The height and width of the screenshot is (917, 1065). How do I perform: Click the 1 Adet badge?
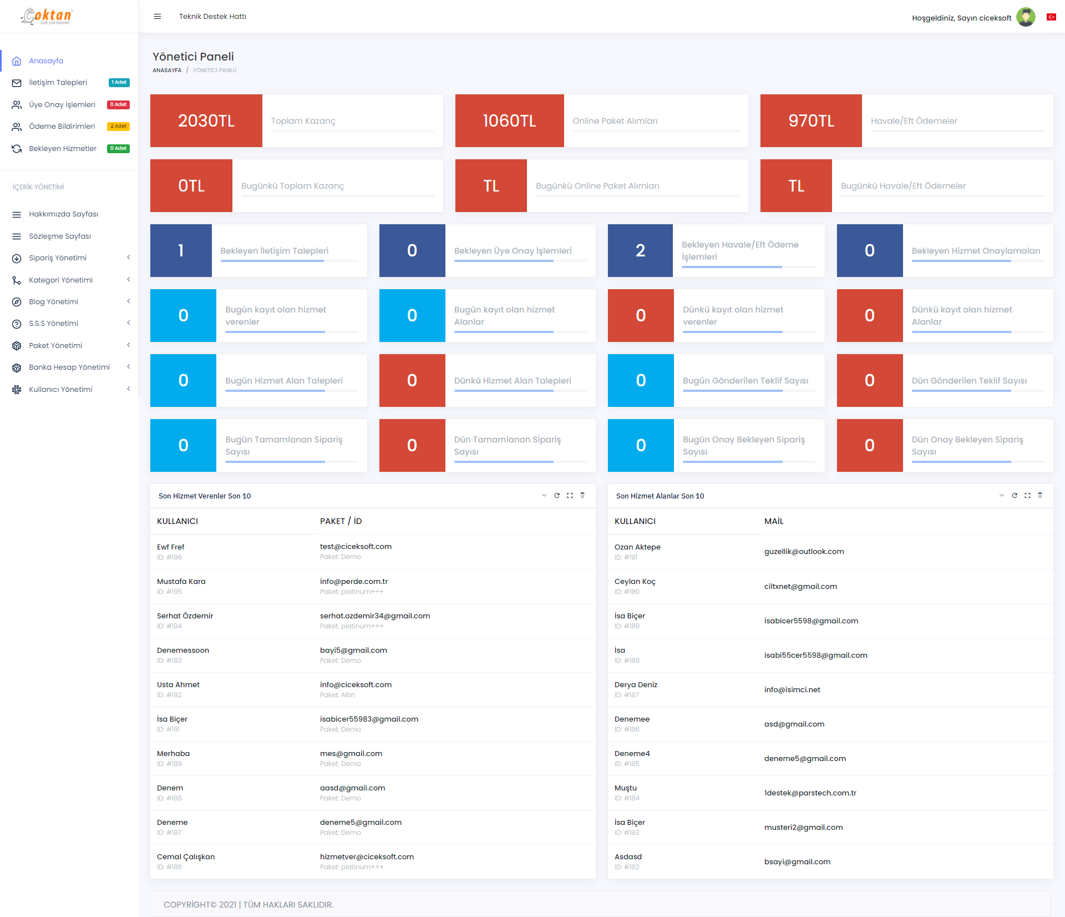pyautogui.click(x=119, y=83)
